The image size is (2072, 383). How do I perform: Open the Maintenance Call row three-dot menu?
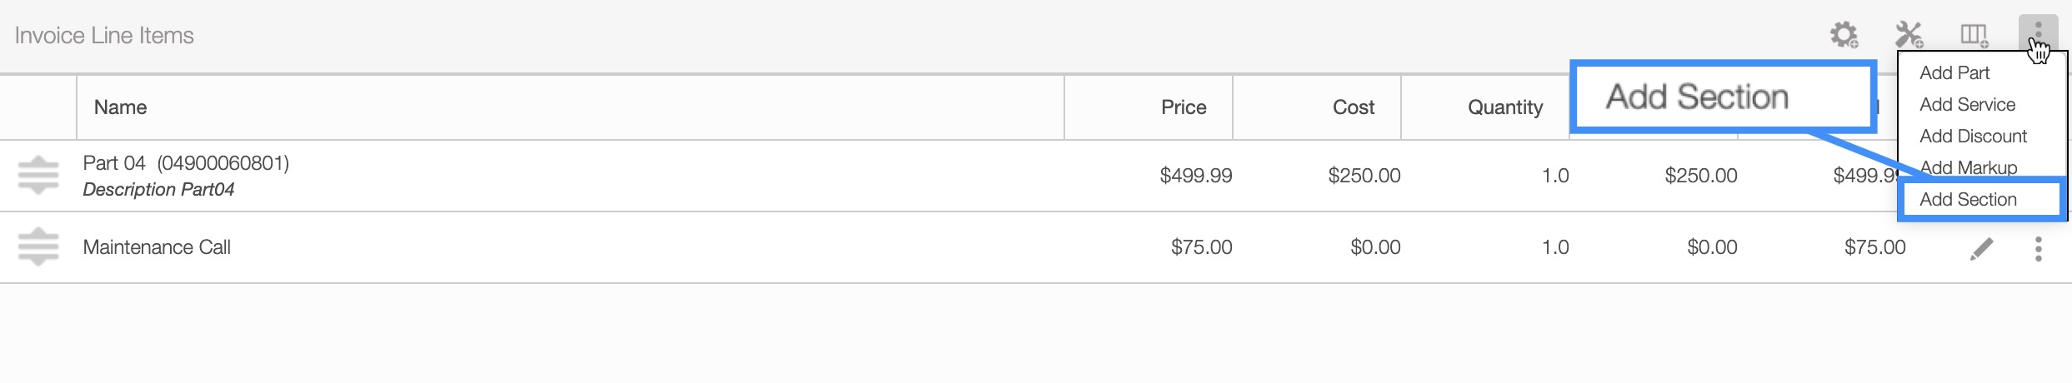click(x=2038, y=248)
